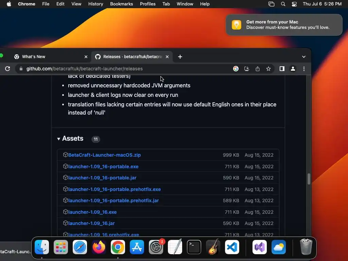Screen dimensions: 348x261
Task: Download launcher-1.09_16-portable.exe
Action: point(103,167)
